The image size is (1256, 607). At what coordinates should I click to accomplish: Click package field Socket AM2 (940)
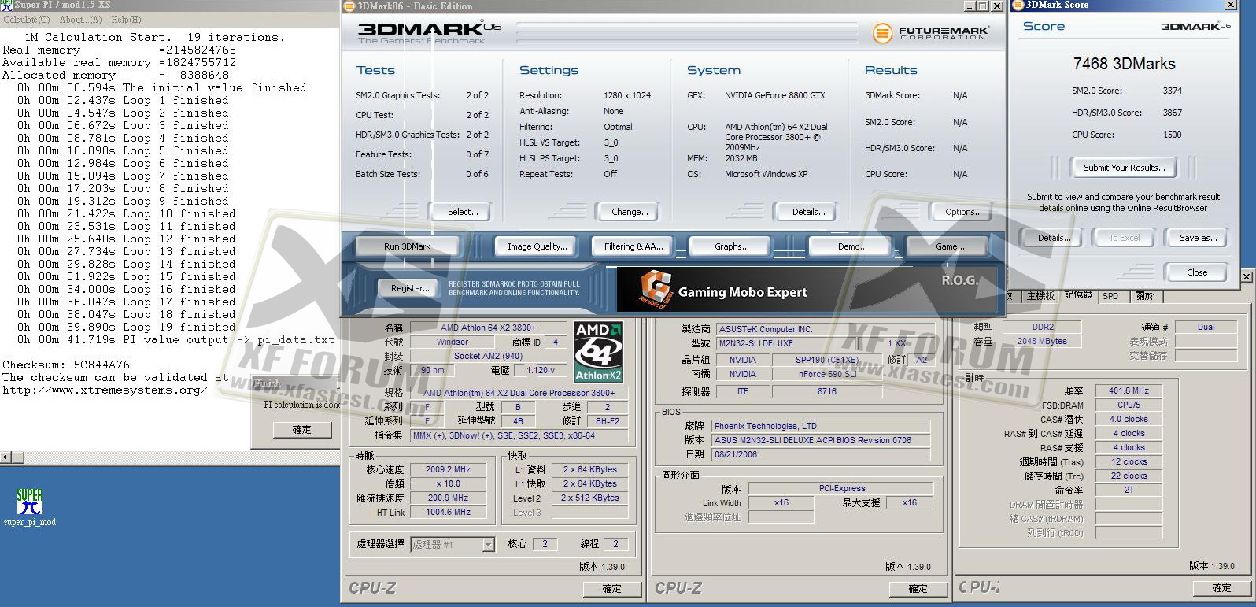point(488,357)
